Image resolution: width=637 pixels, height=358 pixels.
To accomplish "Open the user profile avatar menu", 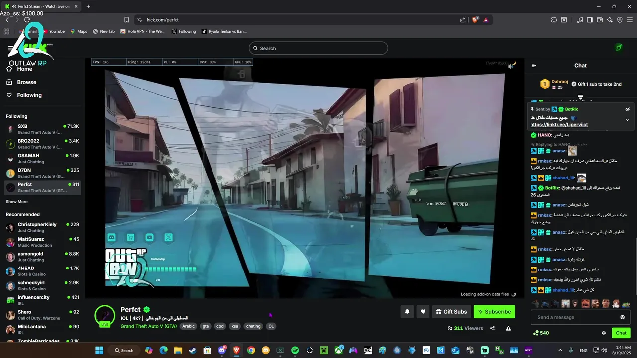I will 619,48.
